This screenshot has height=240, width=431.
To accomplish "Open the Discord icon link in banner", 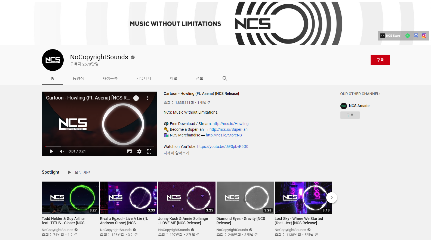I will [x=416, y=36].
